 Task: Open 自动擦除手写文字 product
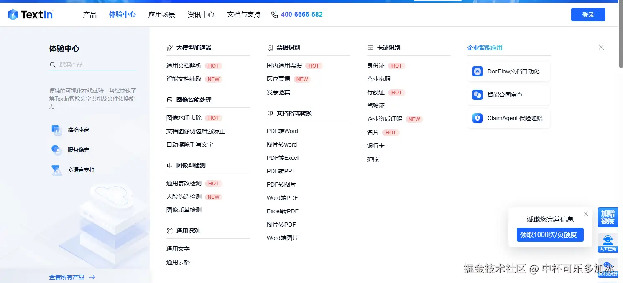190,145
